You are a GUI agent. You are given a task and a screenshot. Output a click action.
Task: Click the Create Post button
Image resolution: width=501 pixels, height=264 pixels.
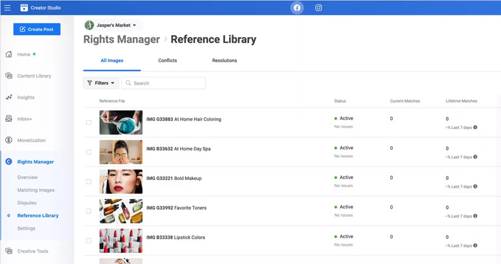[37, 29]
